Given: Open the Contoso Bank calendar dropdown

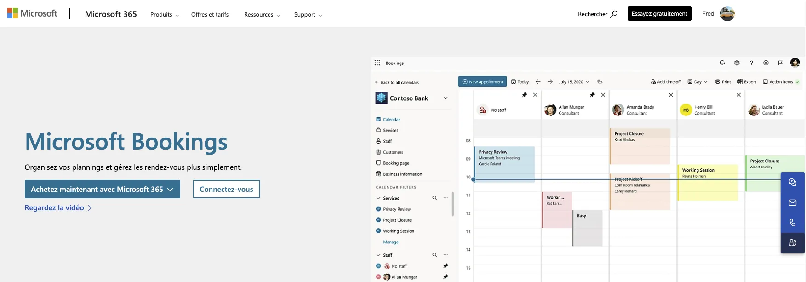Looking at the screenshot, I should point(446,98).
